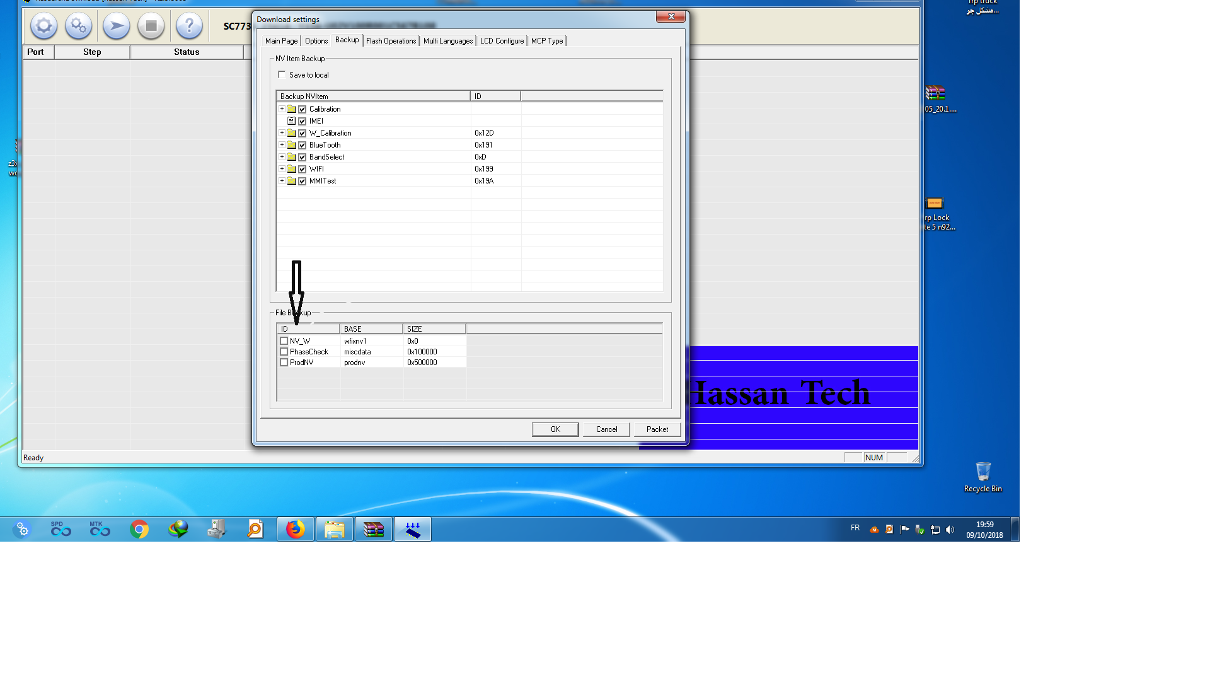
Task: Expand the W_Calibration tree node
Action: [282, 133]
